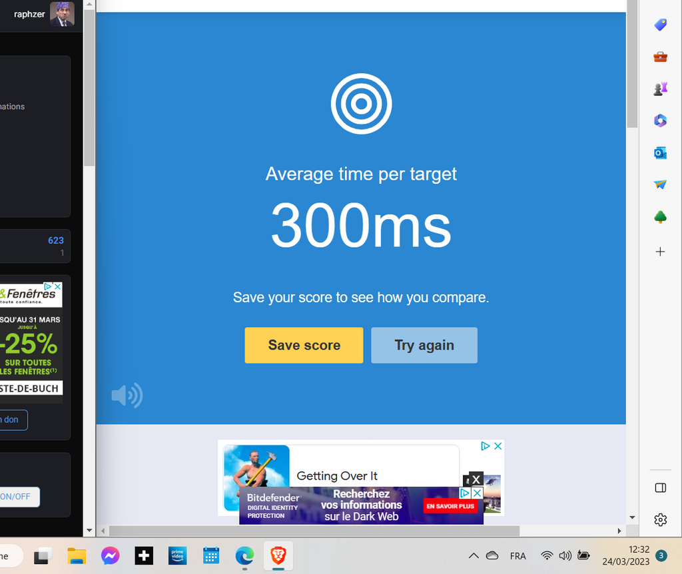The width and height of the screenshot is (682, 574).
Task: Open the green tree sidebar icon
Action: 660,217
